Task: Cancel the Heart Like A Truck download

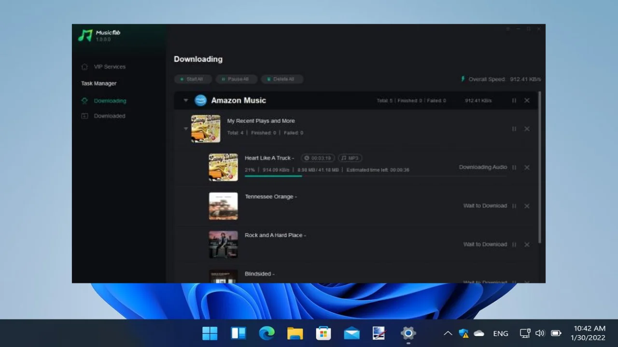Action: coord(527,167)
